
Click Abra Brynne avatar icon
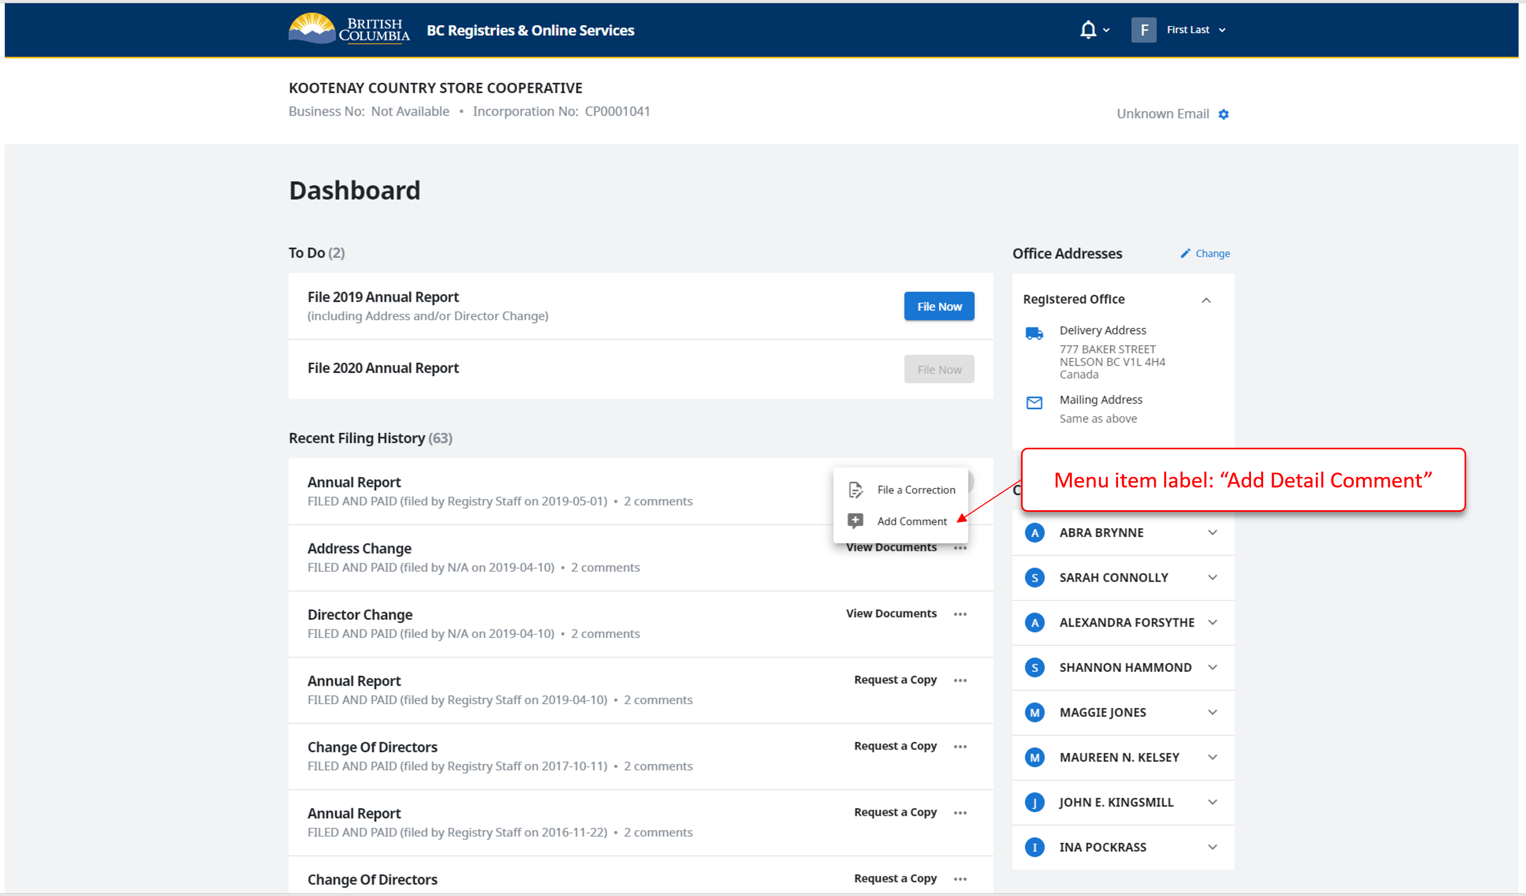click(x=1034, y=533)
